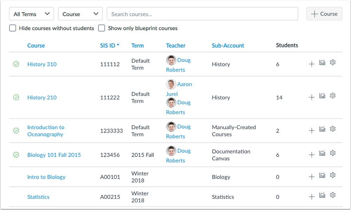Toggle the published status of History 210

[16, 97]
